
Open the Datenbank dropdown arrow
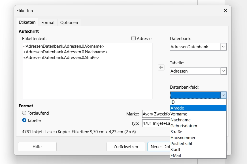coord(223,47)
